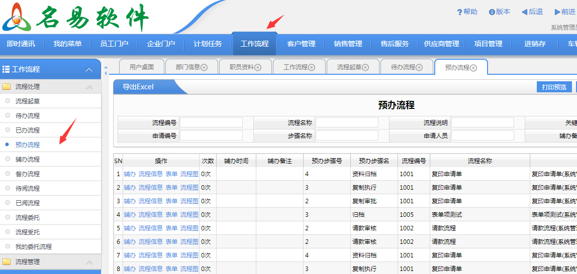The image size is (577, 274).
Task: Click the 流程编号 search input field
Action: click(x=211, y=122)
